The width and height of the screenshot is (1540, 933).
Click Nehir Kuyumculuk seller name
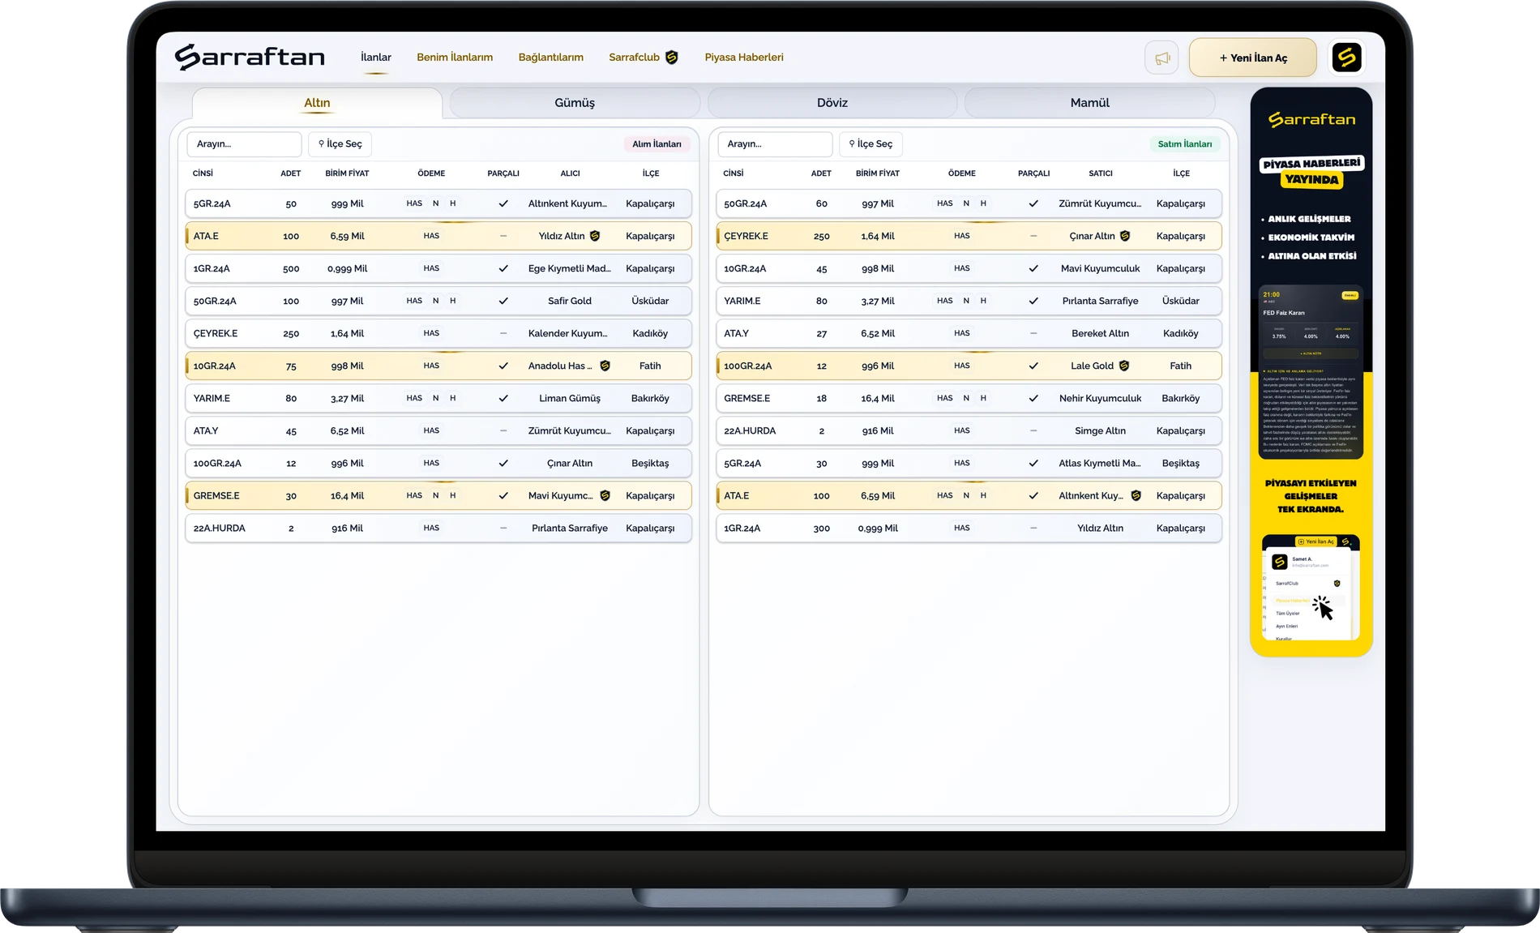pyautogui.click(x=1100, y=398)
